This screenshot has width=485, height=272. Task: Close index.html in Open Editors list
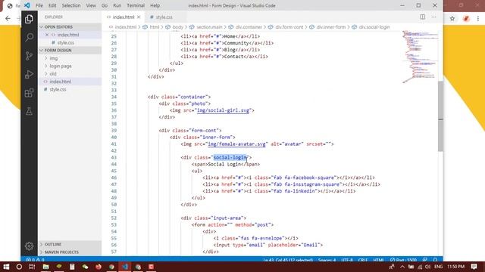point(47,35)
